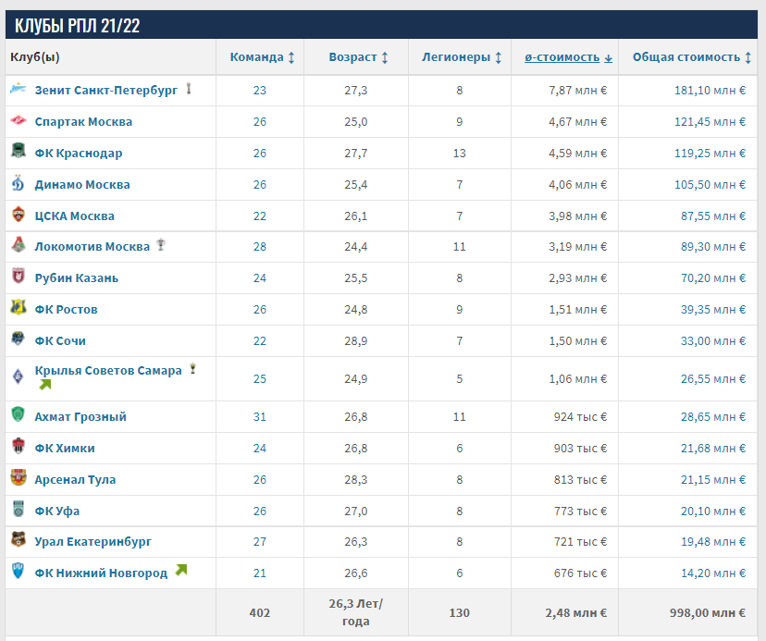Click the cup winner icon beside Локомотив Москва
The width and height of the screenshot is (766, 641).
tap(161, 245)
